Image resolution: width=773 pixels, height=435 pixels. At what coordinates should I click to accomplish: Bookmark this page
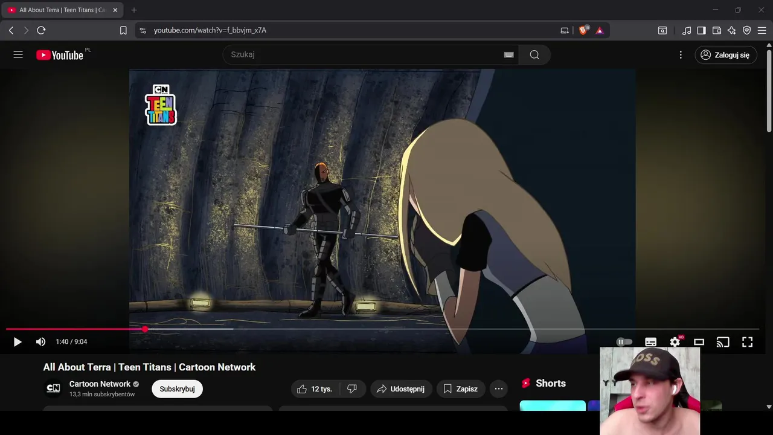pos(123,30)
